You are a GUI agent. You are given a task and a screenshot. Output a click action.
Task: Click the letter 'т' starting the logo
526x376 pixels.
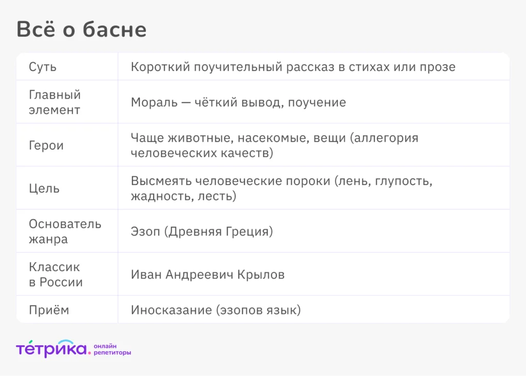click(x=21, y=350)
